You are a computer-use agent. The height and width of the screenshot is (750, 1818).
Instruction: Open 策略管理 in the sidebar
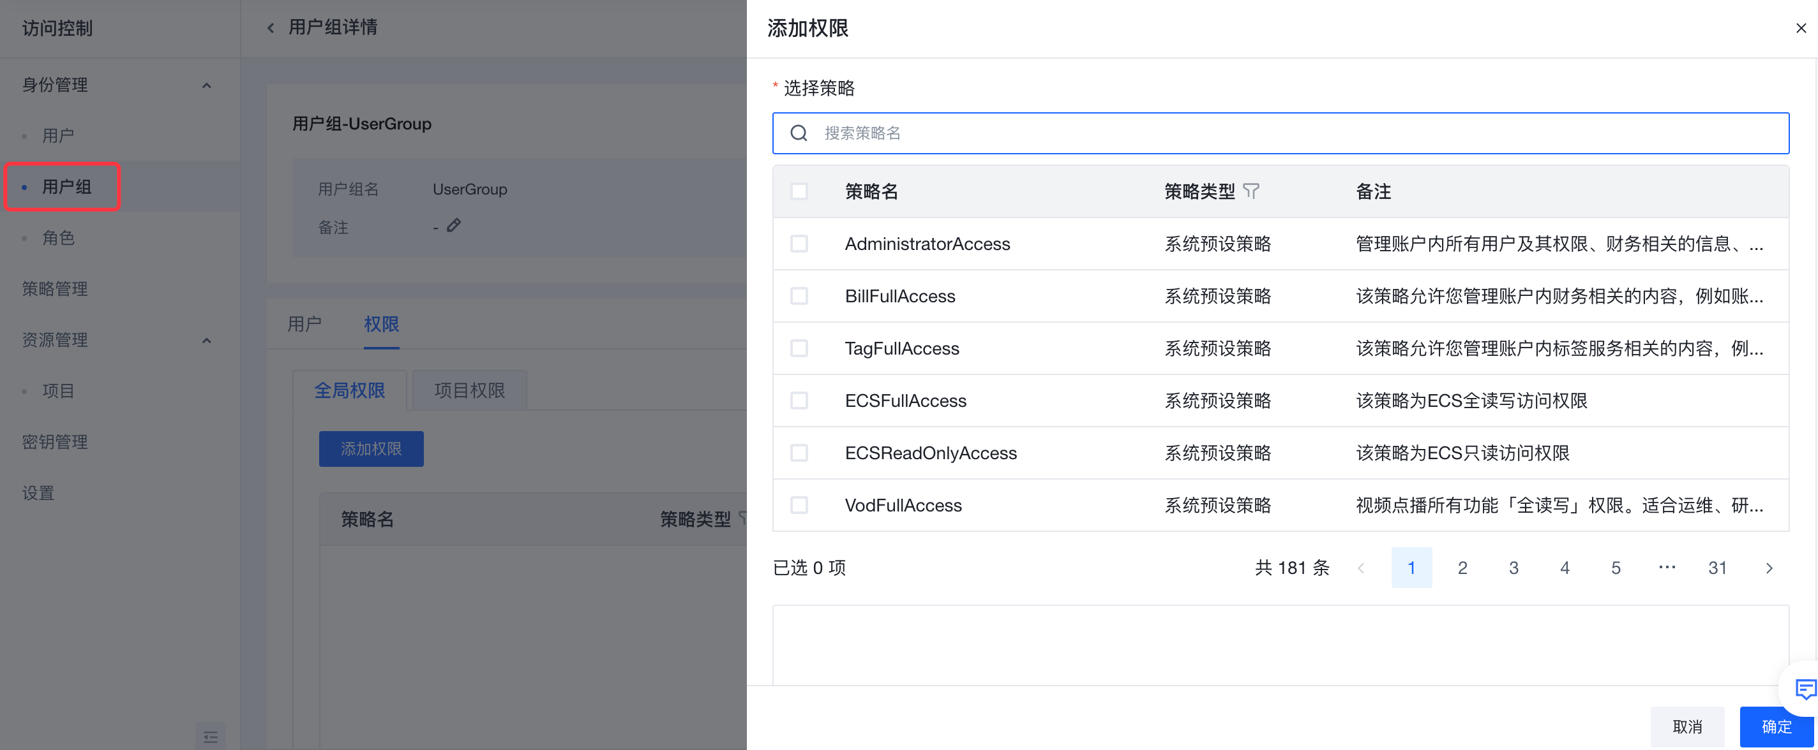coord(54,289)
